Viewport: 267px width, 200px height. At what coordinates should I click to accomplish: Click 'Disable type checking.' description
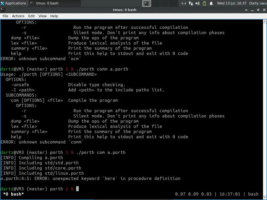(97, 85)
